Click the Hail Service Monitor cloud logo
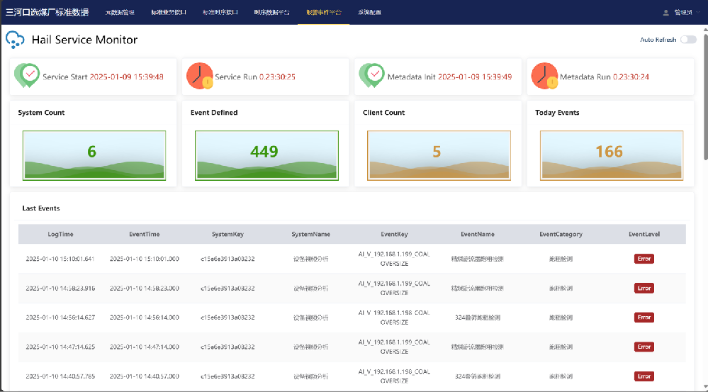 [x=15, y=40]
